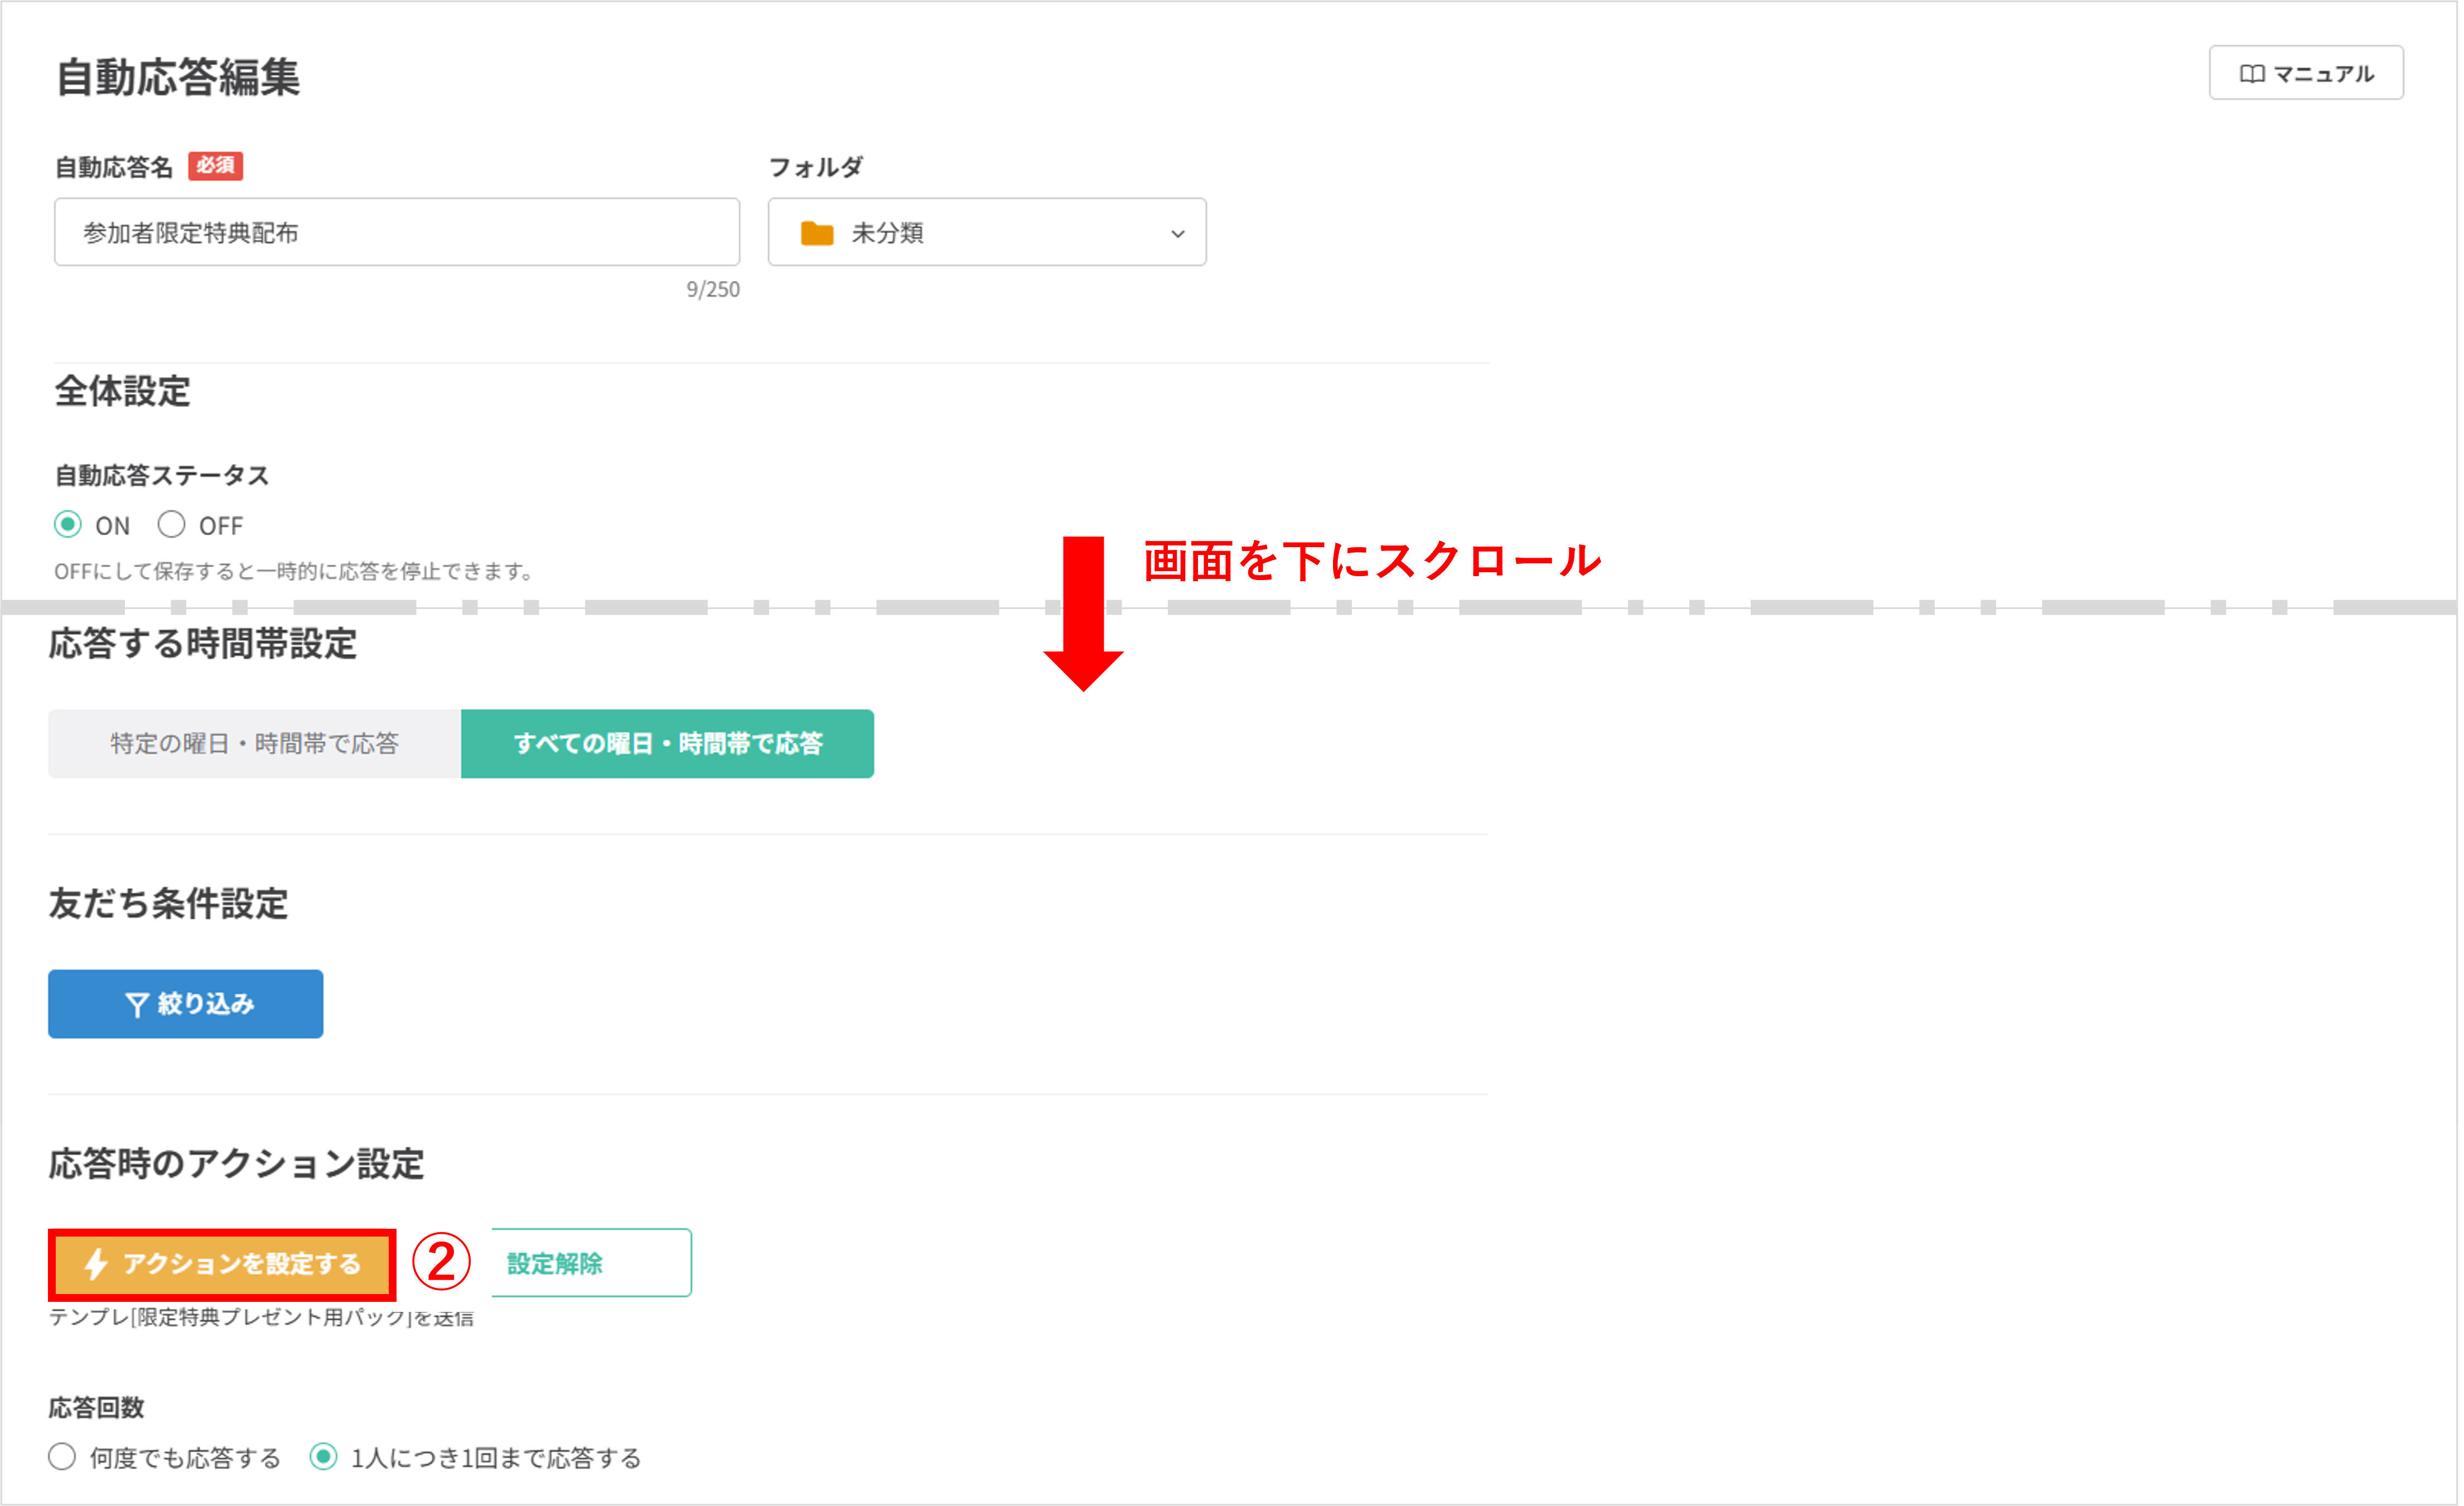Image resolution: width=2464 pixels, height=1506 pixels.
Task: Select 1人につき1回まで応答する radio option
Action: click(324, 1458)
